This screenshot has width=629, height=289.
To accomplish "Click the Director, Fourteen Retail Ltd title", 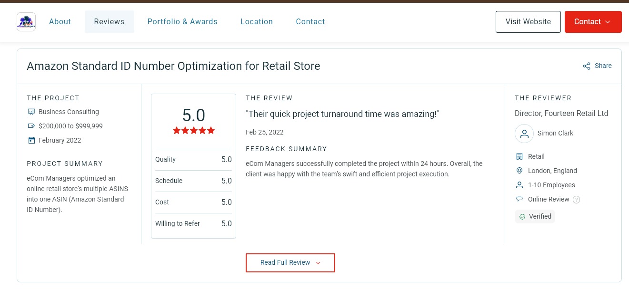I will [x=561, y=114].
